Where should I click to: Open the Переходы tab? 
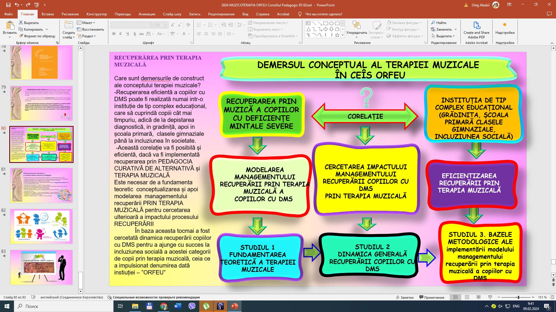[123, 14]
